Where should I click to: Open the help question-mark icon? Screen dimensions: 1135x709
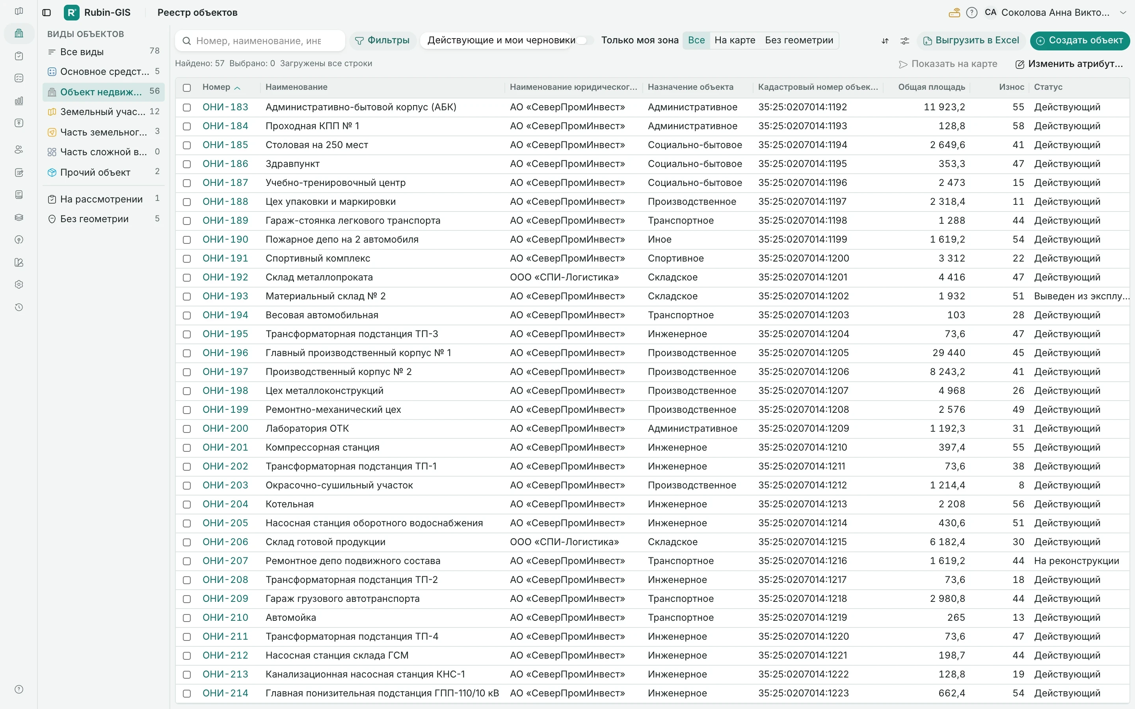point(971,13)
